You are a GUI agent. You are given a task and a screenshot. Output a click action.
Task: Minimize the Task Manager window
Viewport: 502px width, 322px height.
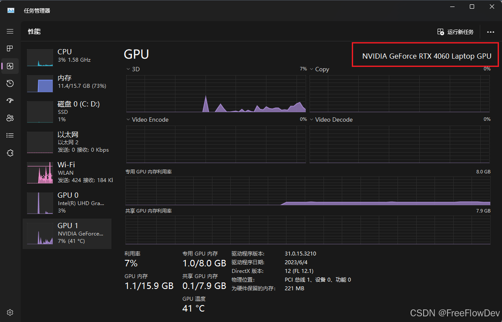(x=452, y=7)
